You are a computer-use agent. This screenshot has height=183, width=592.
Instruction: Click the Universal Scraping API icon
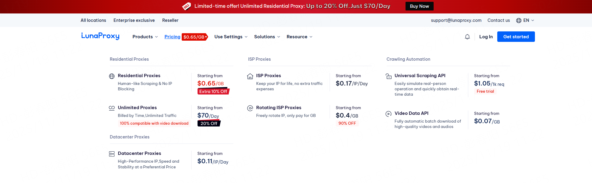tap(388, 76)
